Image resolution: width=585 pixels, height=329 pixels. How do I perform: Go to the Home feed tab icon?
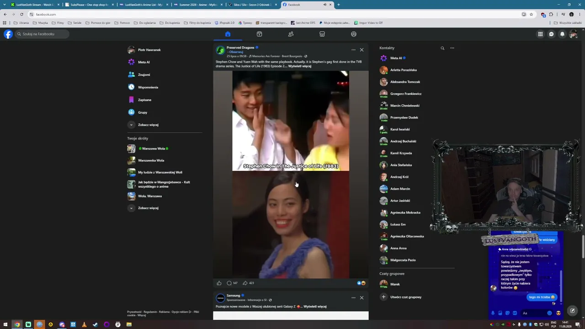pos(228,34)
